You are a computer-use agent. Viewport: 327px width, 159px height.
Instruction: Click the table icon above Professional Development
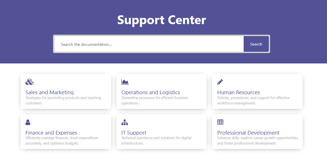220,122
